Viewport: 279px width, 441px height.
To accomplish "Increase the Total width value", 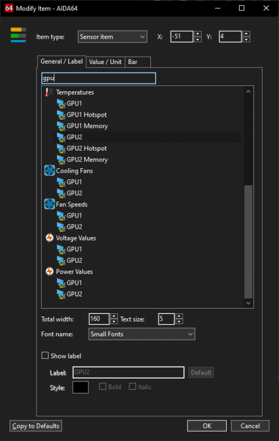I will click(x=114, y=316).
